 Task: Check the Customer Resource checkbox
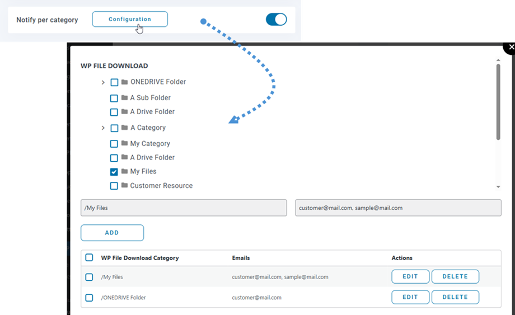click(114, 186)
